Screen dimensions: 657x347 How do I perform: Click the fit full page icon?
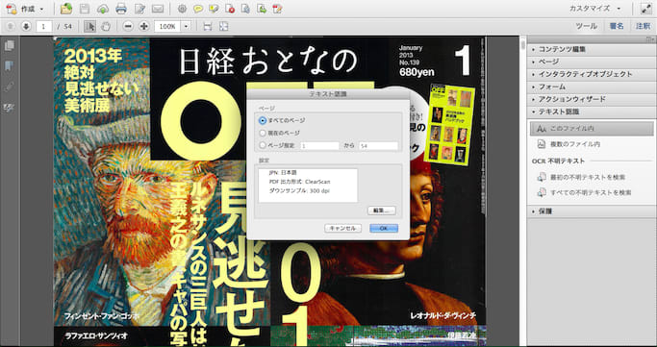[x=224, y=26]
